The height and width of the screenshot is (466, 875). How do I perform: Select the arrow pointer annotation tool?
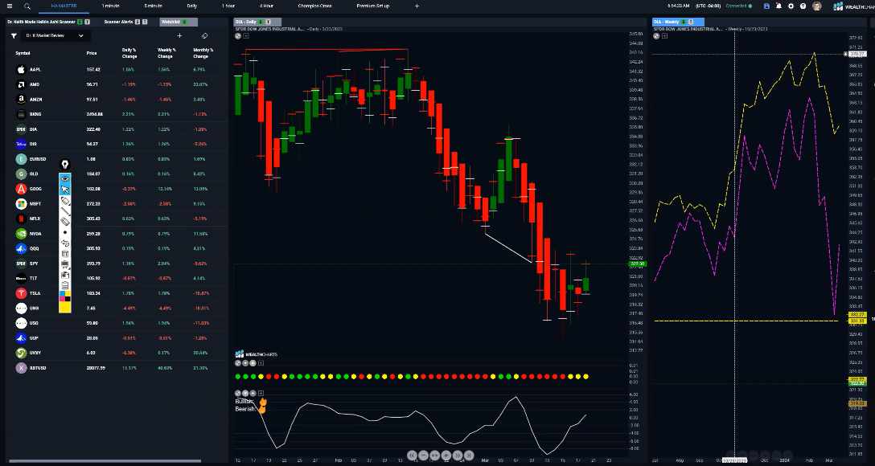64,190
